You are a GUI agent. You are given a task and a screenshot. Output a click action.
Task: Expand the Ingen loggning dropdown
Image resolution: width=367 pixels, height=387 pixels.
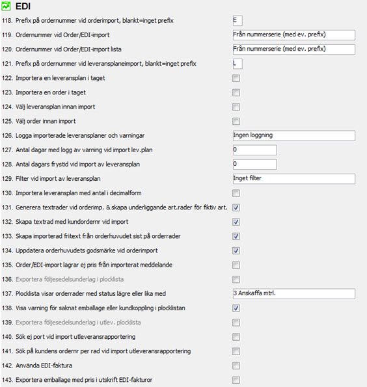294,135
